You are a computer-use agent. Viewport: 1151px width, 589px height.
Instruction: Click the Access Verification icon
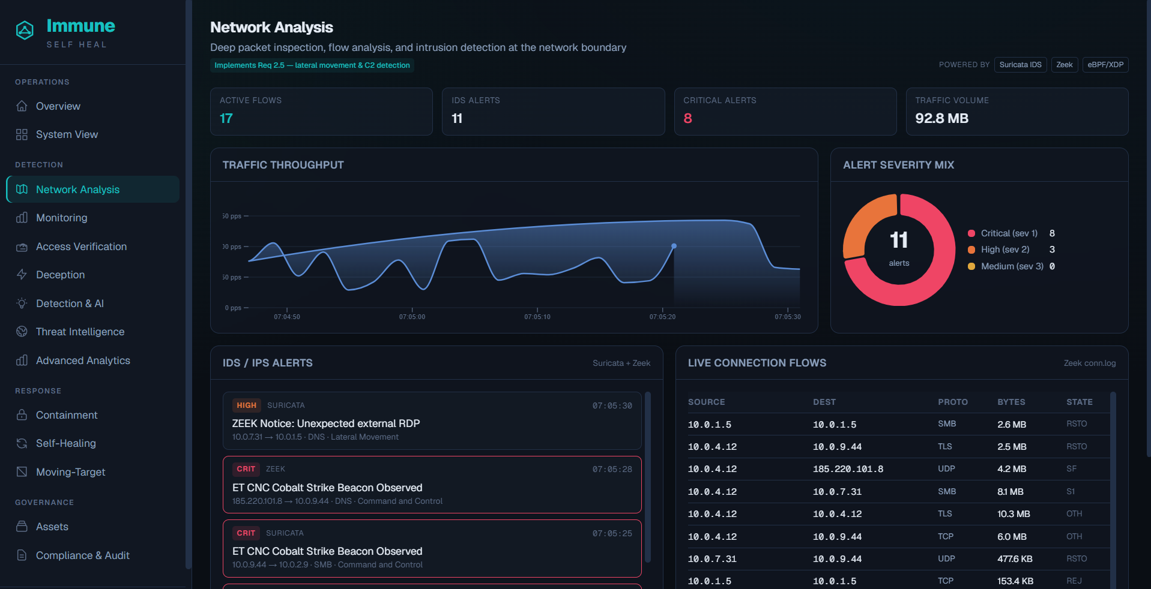[x=22, y=247]
